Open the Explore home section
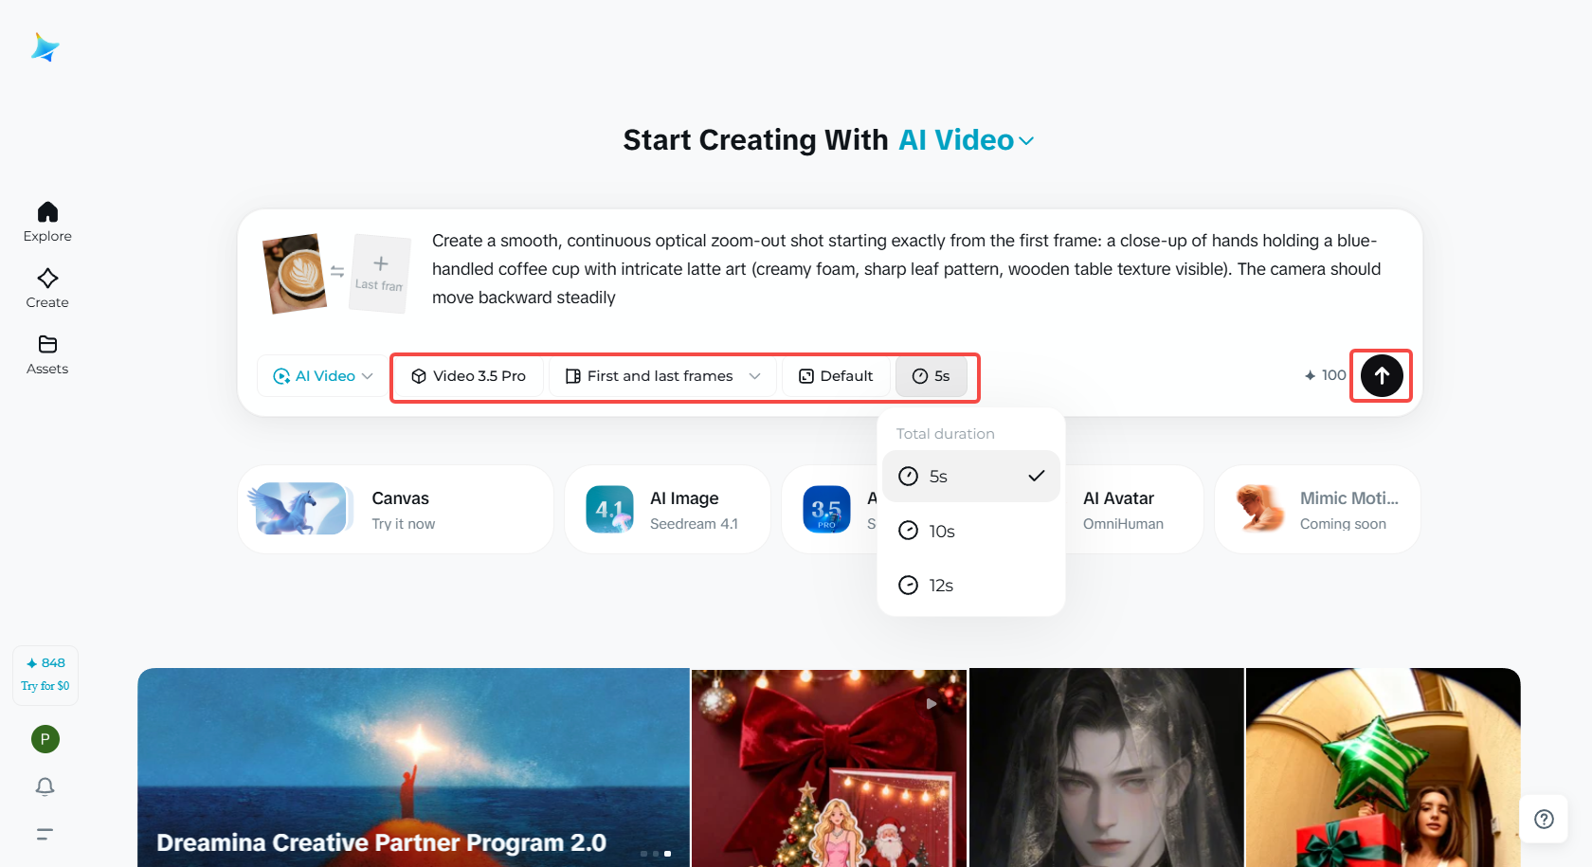 [x=47, y=223]
